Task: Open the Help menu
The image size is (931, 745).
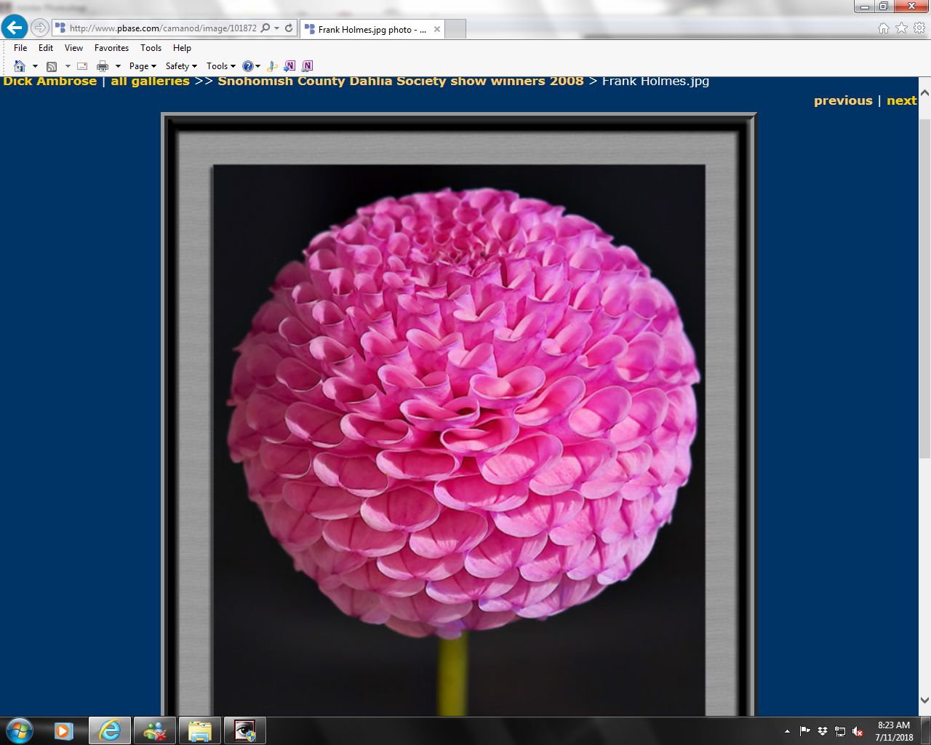Action: coord(182,48)
